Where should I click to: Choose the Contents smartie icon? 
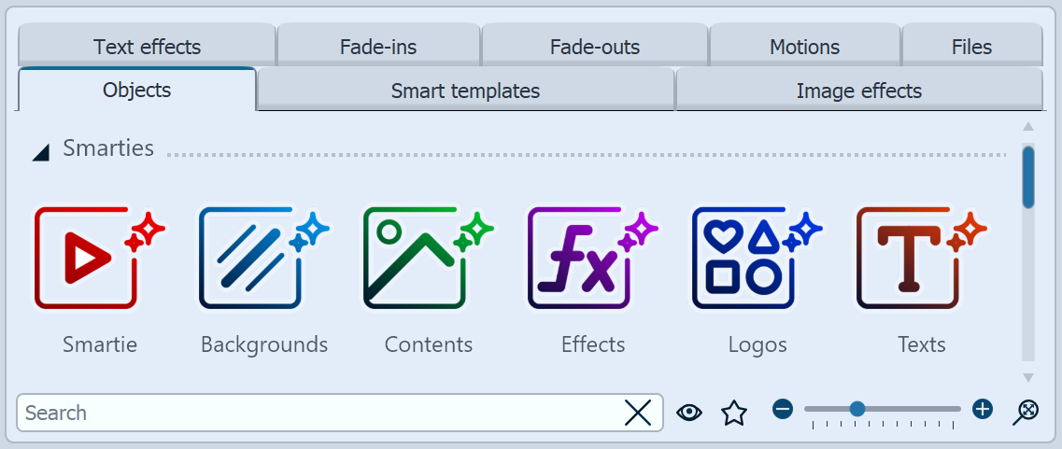427,259
